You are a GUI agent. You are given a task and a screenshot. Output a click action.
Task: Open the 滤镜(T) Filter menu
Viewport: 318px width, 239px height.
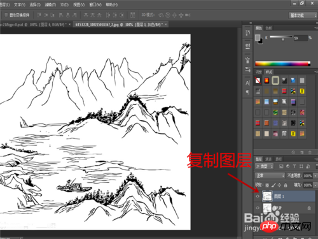click(50, 4)
